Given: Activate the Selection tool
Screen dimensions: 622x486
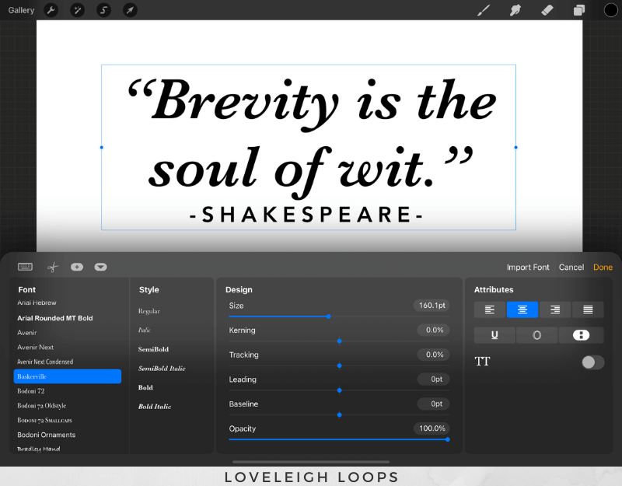Looking at the screenshot, I should (x=103, y=10).
